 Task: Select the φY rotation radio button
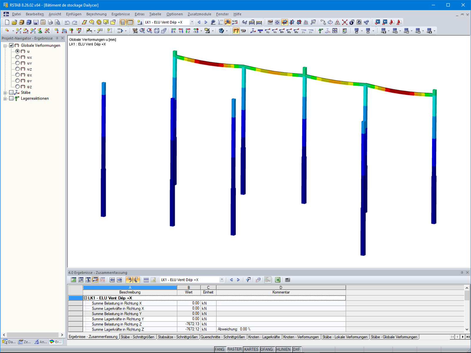(x=18, y=81)
